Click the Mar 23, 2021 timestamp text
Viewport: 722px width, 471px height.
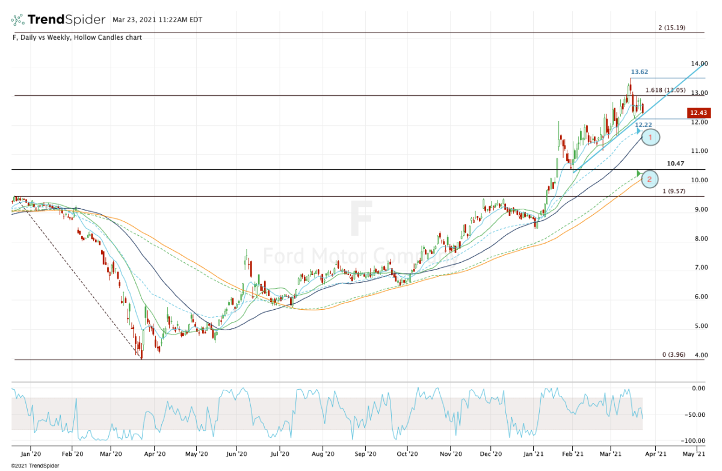click(x=158, y=20)
